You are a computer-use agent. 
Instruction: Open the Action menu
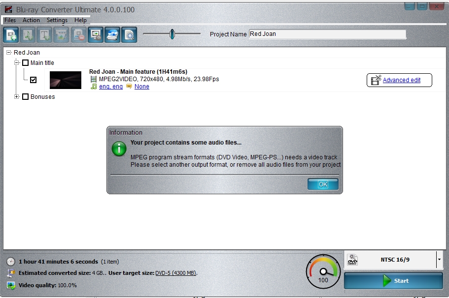pyautogui.click(x=31, y=20)
